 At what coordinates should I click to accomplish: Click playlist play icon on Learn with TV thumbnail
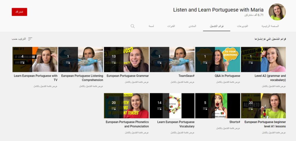[x=23, y=62]
